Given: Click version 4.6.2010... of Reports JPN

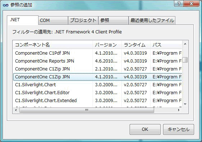Looking at the screenshot, I should [106, 61].
